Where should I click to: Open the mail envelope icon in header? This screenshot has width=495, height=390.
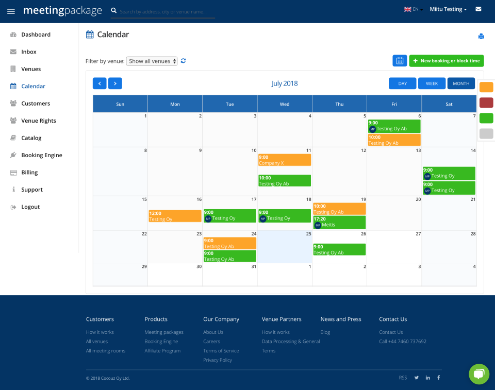(x=478, y=9)
